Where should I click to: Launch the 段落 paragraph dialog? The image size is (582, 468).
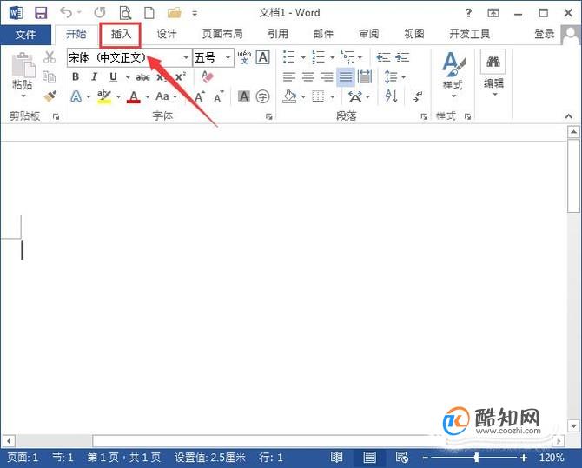pos(424,117)
